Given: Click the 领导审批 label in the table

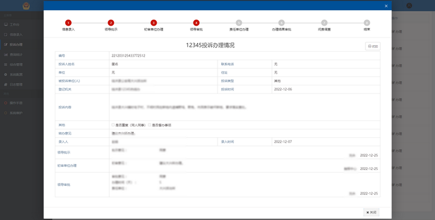Looking at the screenshot, I should pos(64,185).
